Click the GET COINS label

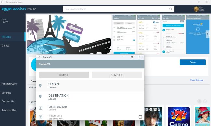202,9
